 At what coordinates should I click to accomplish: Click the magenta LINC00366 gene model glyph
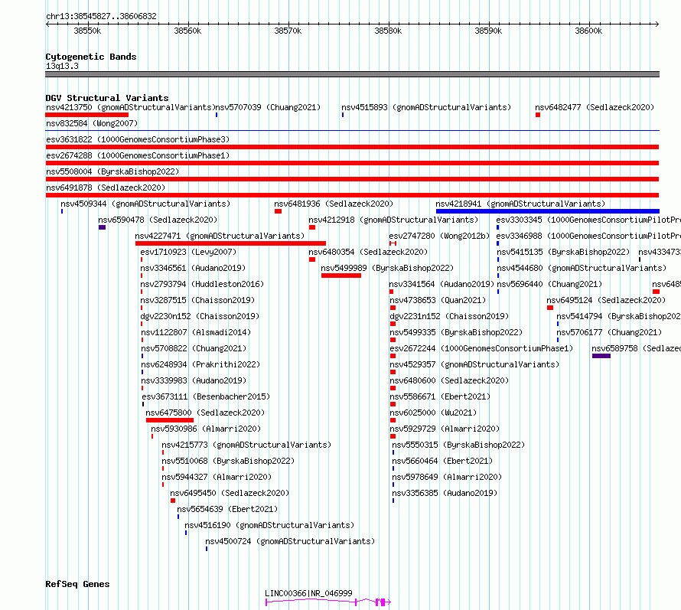[328, 602]
